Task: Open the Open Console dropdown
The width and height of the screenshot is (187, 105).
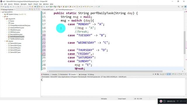Action: 181,74
